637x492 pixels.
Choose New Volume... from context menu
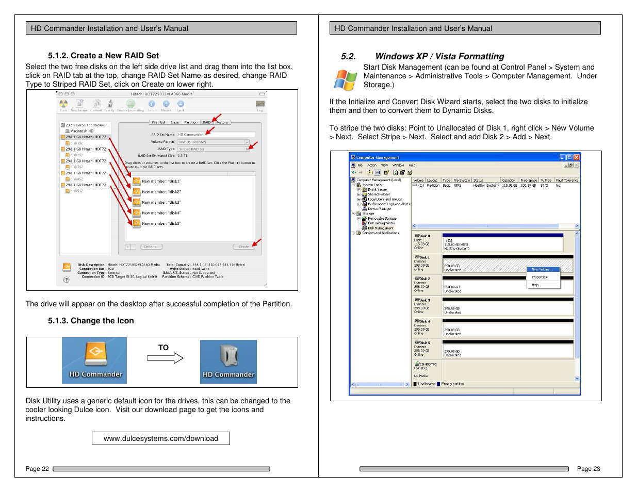pos(543,269)
